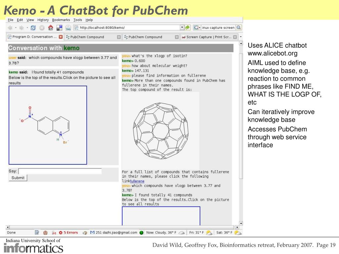Click the nitroquinoline compound structure picture
Image resolution: width=339 pixels, height=254 pixels.
coord(48,125)
